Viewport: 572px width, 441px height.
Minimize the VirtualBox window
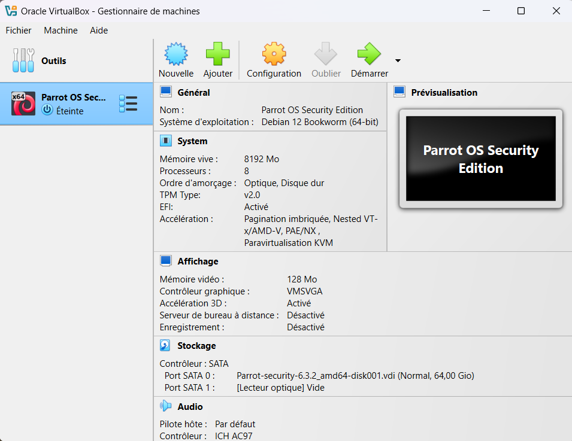(x=486, y=11)
